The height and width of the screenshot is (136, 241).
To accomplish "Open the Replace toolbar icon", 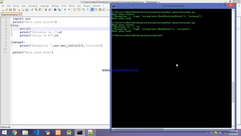I will tap(59, 10).
